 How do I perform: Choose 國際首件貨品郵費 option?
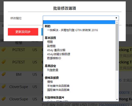point(58,90)
